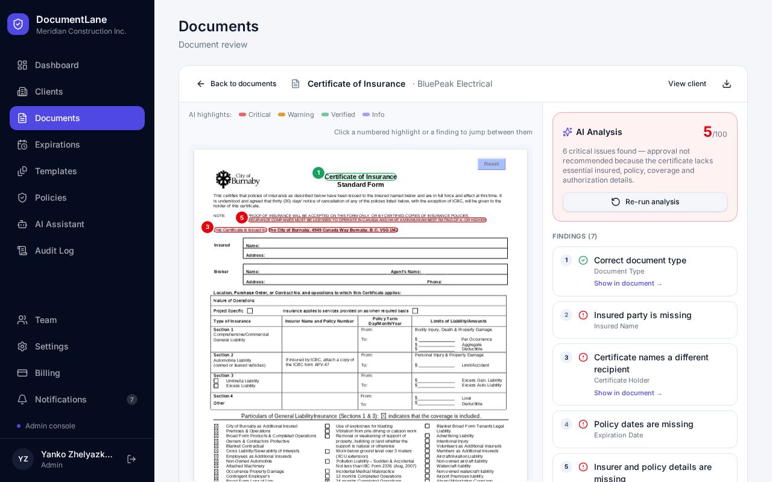Select the Insured party is missing finding
772x482 pixels.
tap(645, 320)
